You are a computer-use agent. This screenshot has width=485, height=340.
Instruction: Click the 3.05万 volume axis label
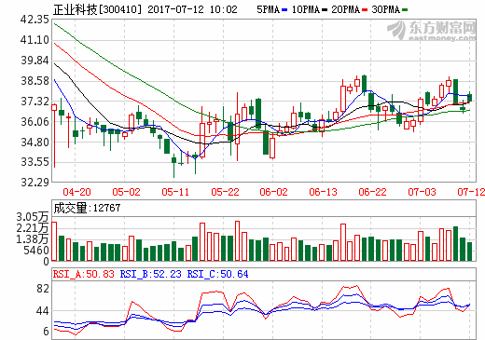[33, 217]
